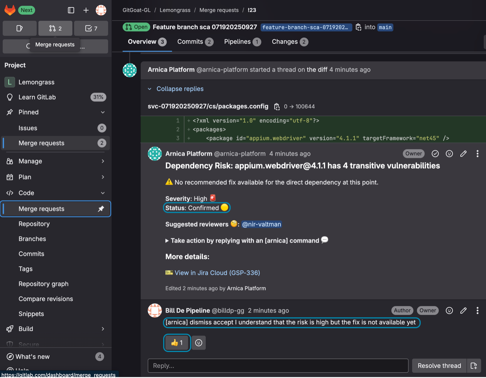
Task: Copy file path of packages.config
Action: (x=277, y=107)
